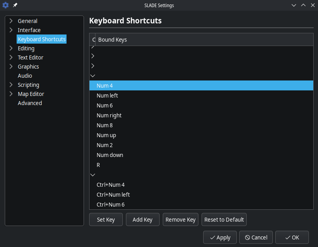Collapse the group containing Ctrl+Num 4
318x247 pixels.
point(93,175)
